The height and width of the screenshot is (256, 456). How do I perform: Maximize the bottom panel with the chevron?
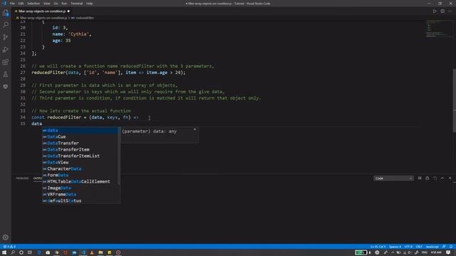tap(442, 178)
